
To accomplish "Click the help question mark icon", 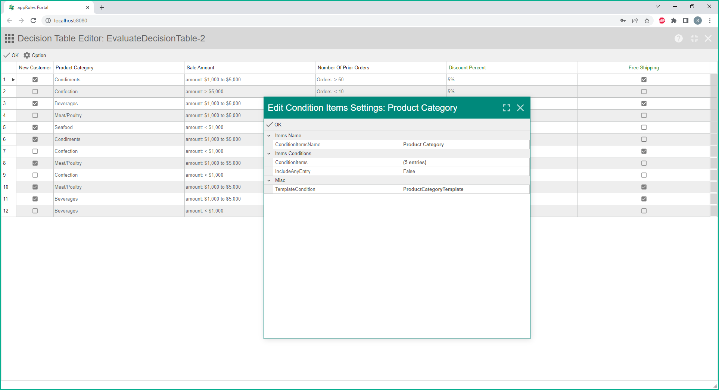I will coord(678,38).
